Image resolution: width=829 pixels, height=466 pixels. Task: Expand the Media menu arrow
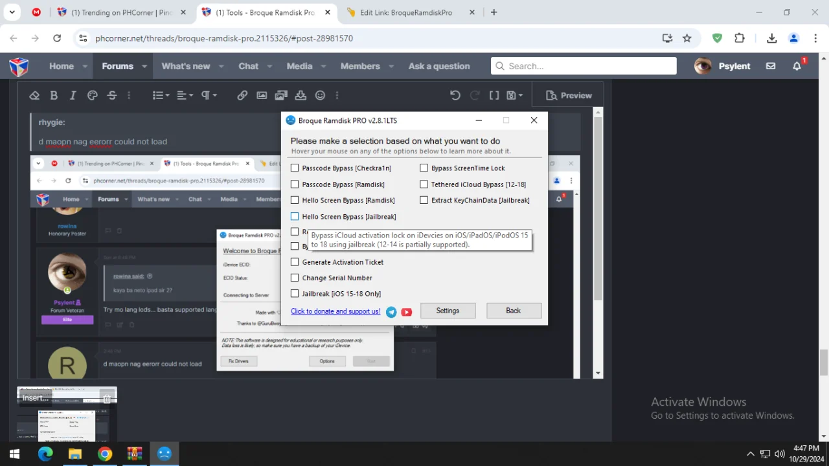(323, 66)
